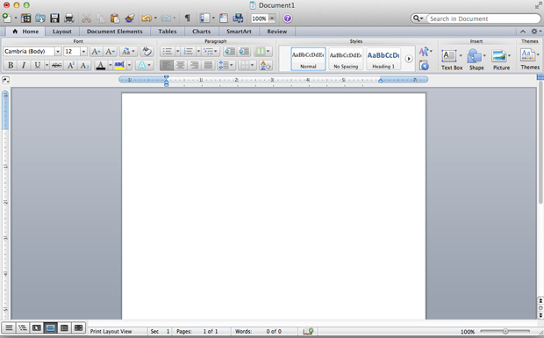544x338 pixels.
Task: Center the text
Action: coord(181,65)
